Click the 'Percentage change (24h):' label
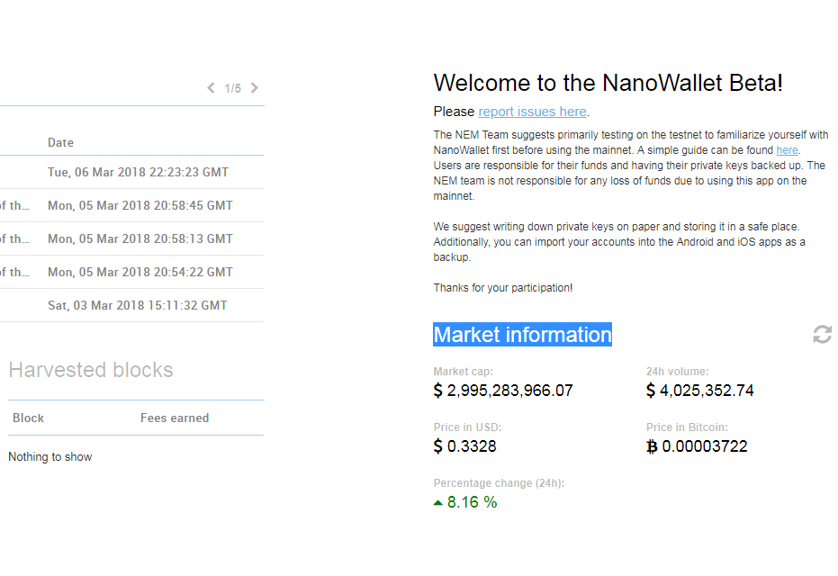 pyautogui.click(x=499, y=483)
